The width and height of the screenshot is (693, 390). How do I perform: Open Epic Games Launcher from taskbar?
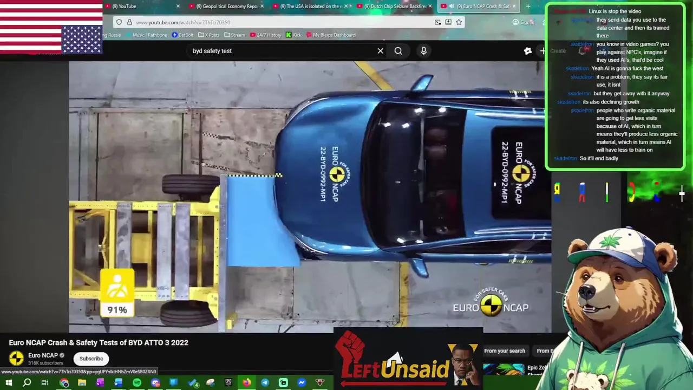(x=228, y=383)
